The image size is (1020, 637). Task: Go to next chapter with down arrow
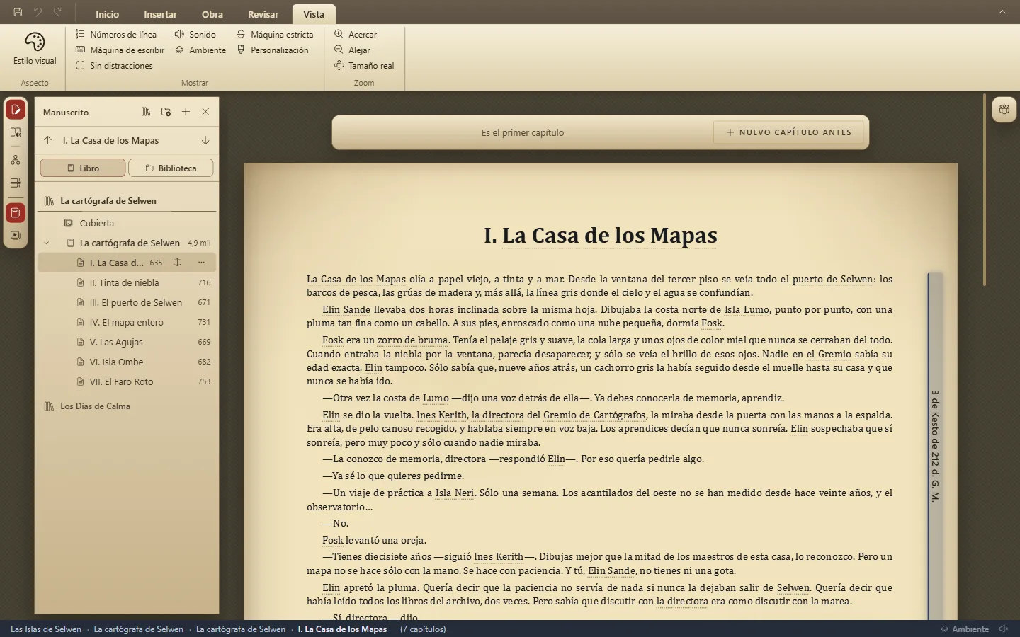pyautogui.click(x=205, y=140)
